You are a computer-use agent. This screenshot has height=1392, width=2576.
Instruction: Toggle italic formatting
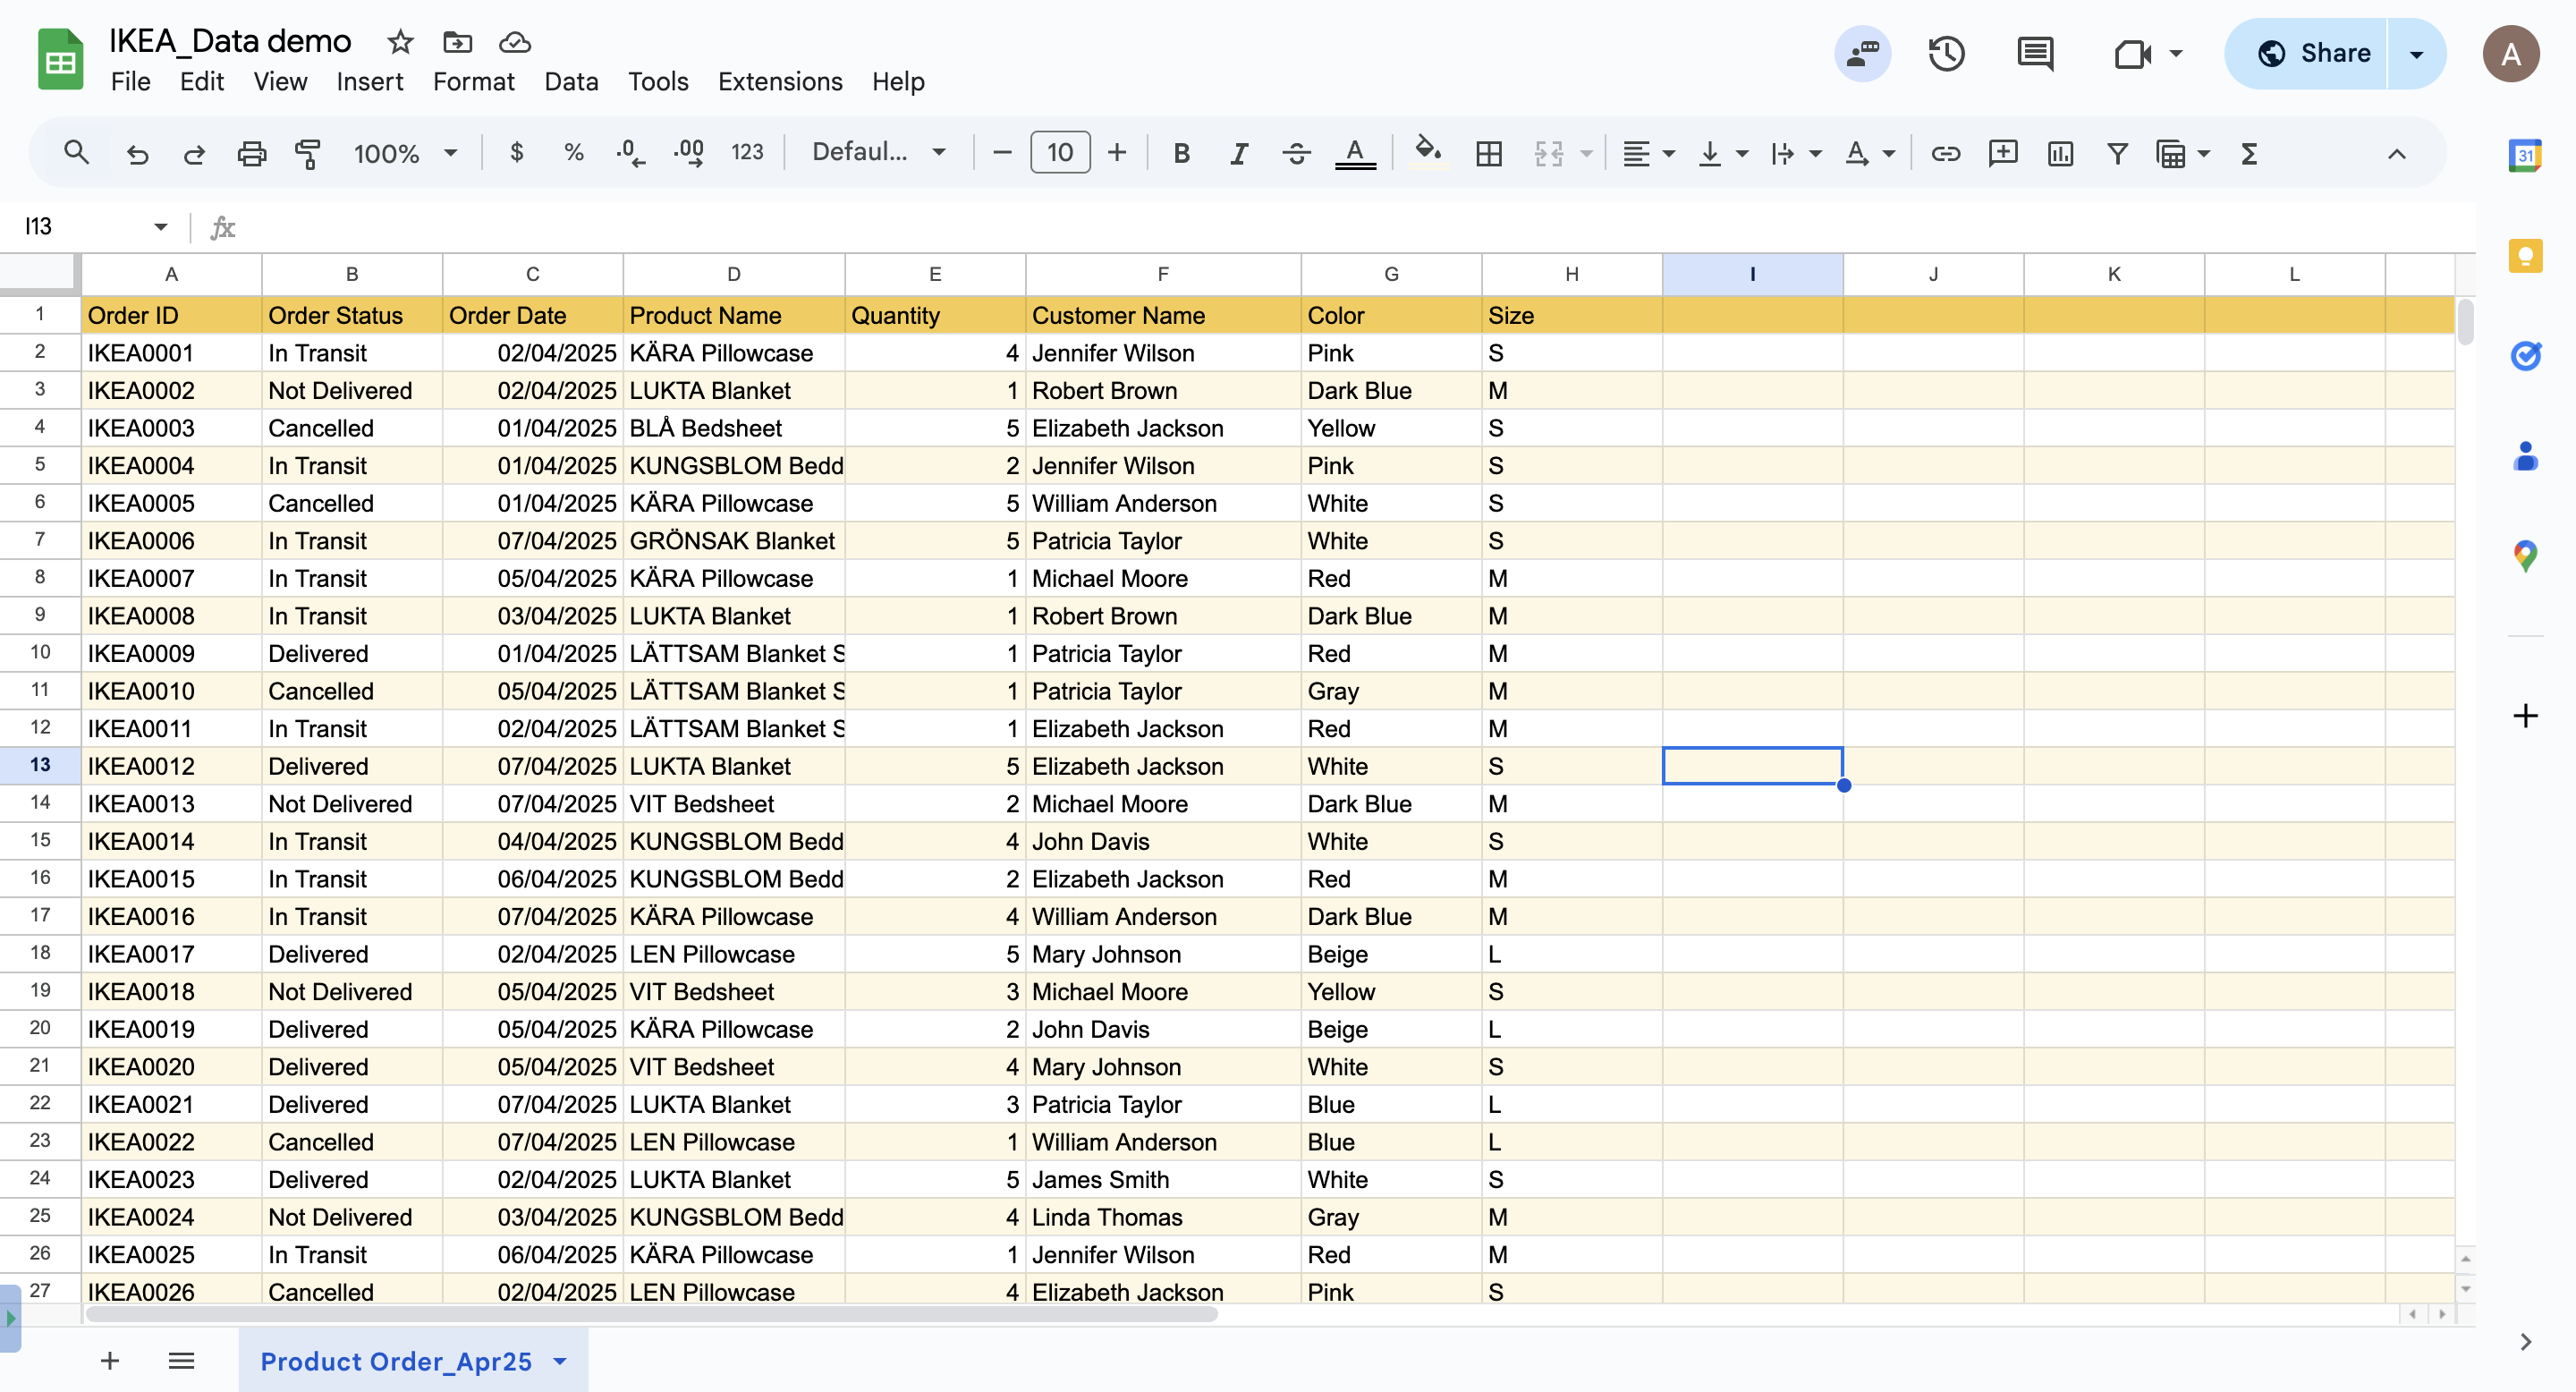(1238, 153)
